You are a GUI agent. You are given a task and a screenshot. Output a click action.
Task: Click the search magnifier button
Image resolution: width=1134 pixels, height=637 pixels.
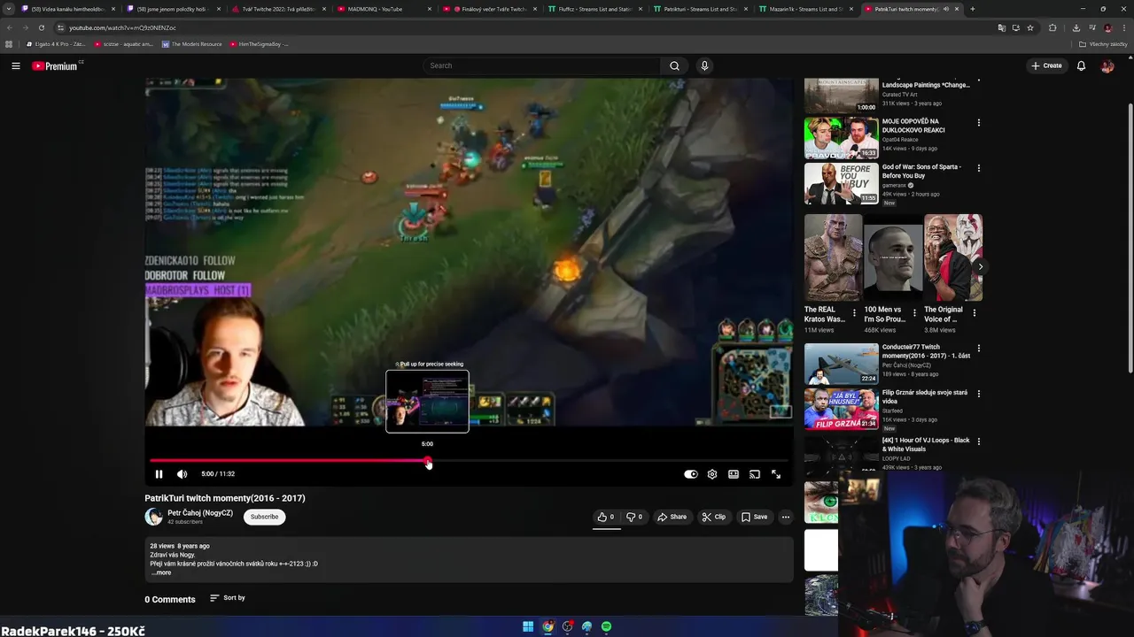(x=675, y=65)
